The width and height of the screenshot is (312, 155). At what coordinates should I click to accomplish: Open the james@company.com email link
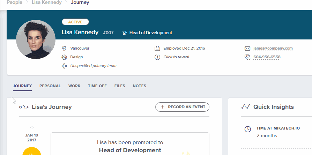point(273,49)
